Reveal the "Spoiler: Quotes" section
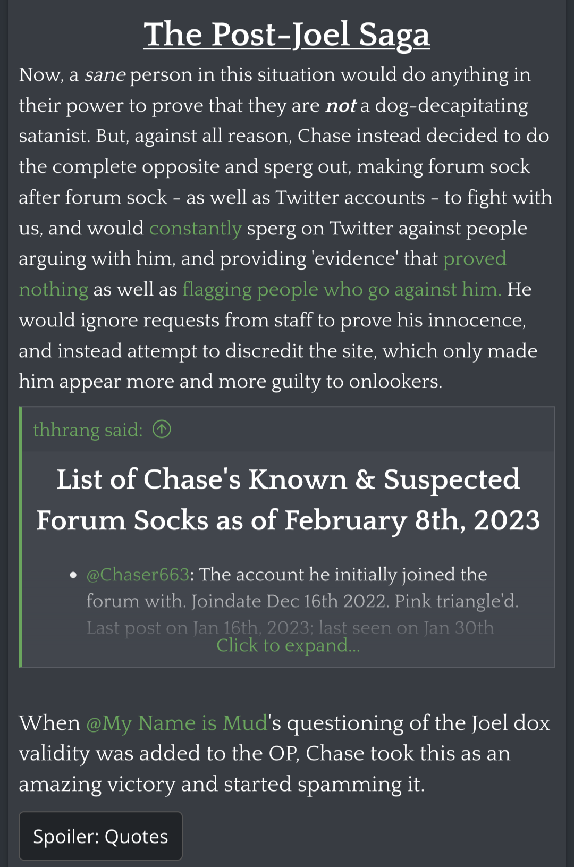 pos(100,836)
